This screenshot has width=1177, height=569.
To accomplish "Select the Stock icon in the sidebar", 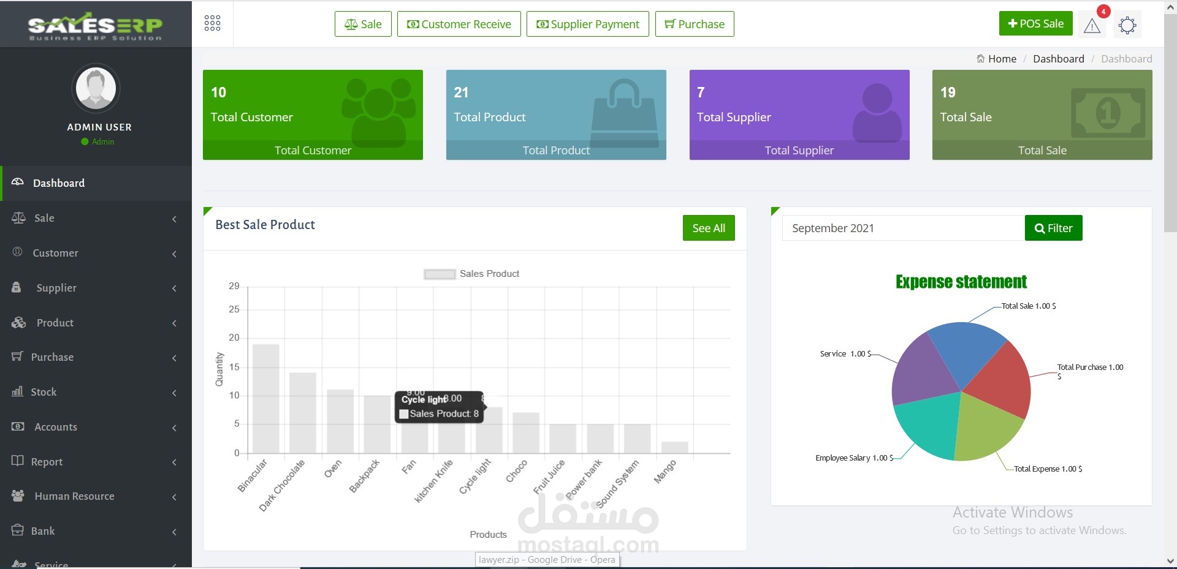I will [x=17, y=392].
